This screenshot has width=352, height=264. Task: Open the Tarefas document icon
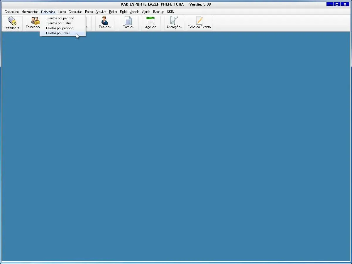(128, 23)
